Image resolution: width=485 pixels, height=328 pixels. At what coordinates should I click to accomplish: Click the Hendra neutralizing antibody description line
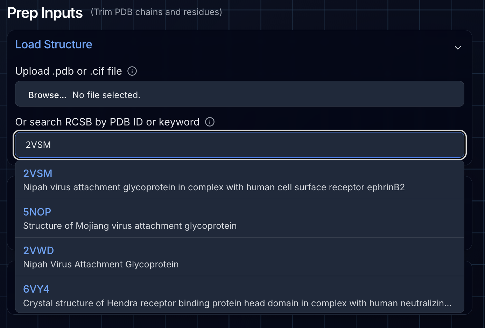click(x=237, y=303)
